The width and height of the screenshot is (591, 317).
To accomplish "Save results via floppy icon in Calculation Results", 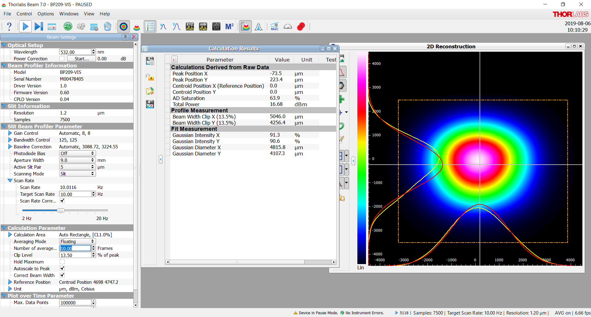I will coord(150,61).
